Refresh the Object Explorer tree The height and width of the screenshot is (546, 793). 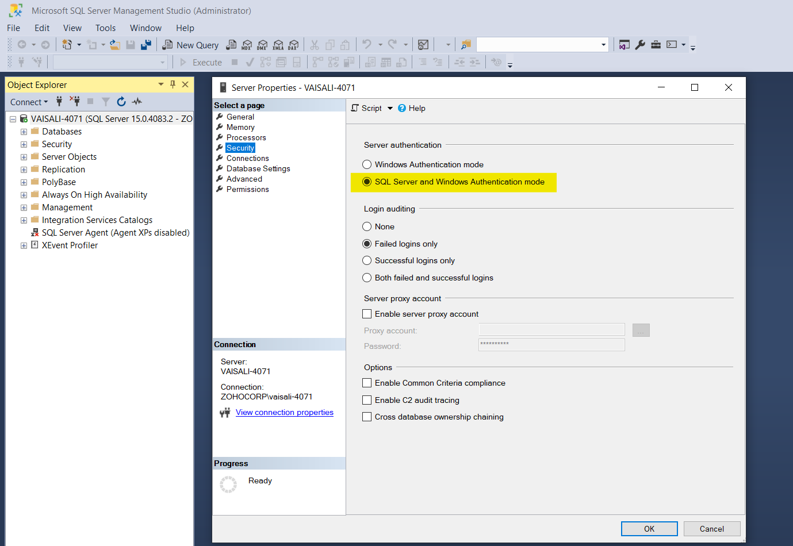(x=121, y=102)
